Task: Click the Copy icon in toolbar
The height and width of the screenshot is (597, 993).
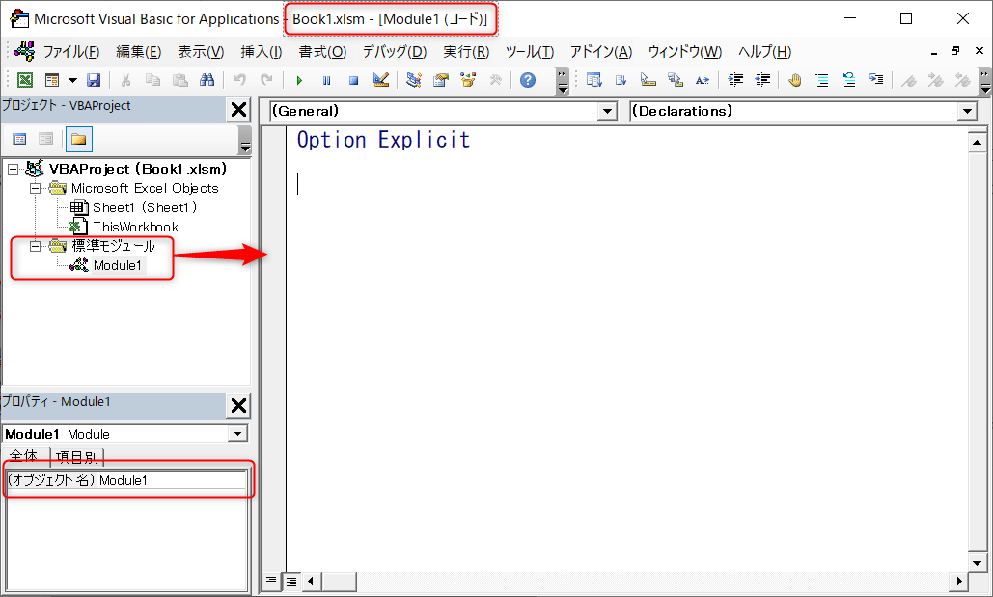Action: [x=152, y=80]
